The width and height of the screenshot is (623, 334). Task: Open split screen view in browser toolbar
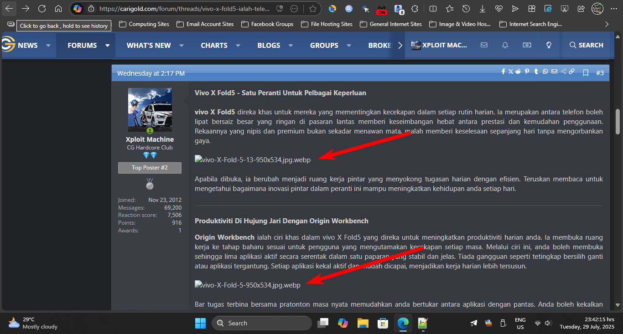click(433, 9)
